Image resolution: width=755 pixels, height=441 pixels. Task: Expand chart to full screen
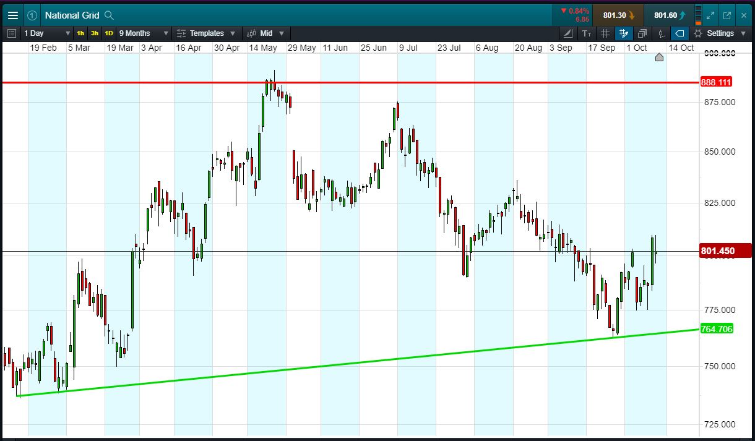coord(710,15)
